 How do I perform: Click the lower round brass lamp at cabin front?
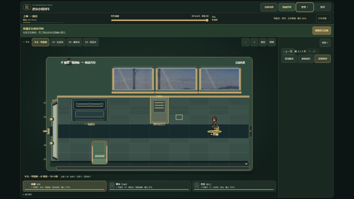(x=51, y=143)
